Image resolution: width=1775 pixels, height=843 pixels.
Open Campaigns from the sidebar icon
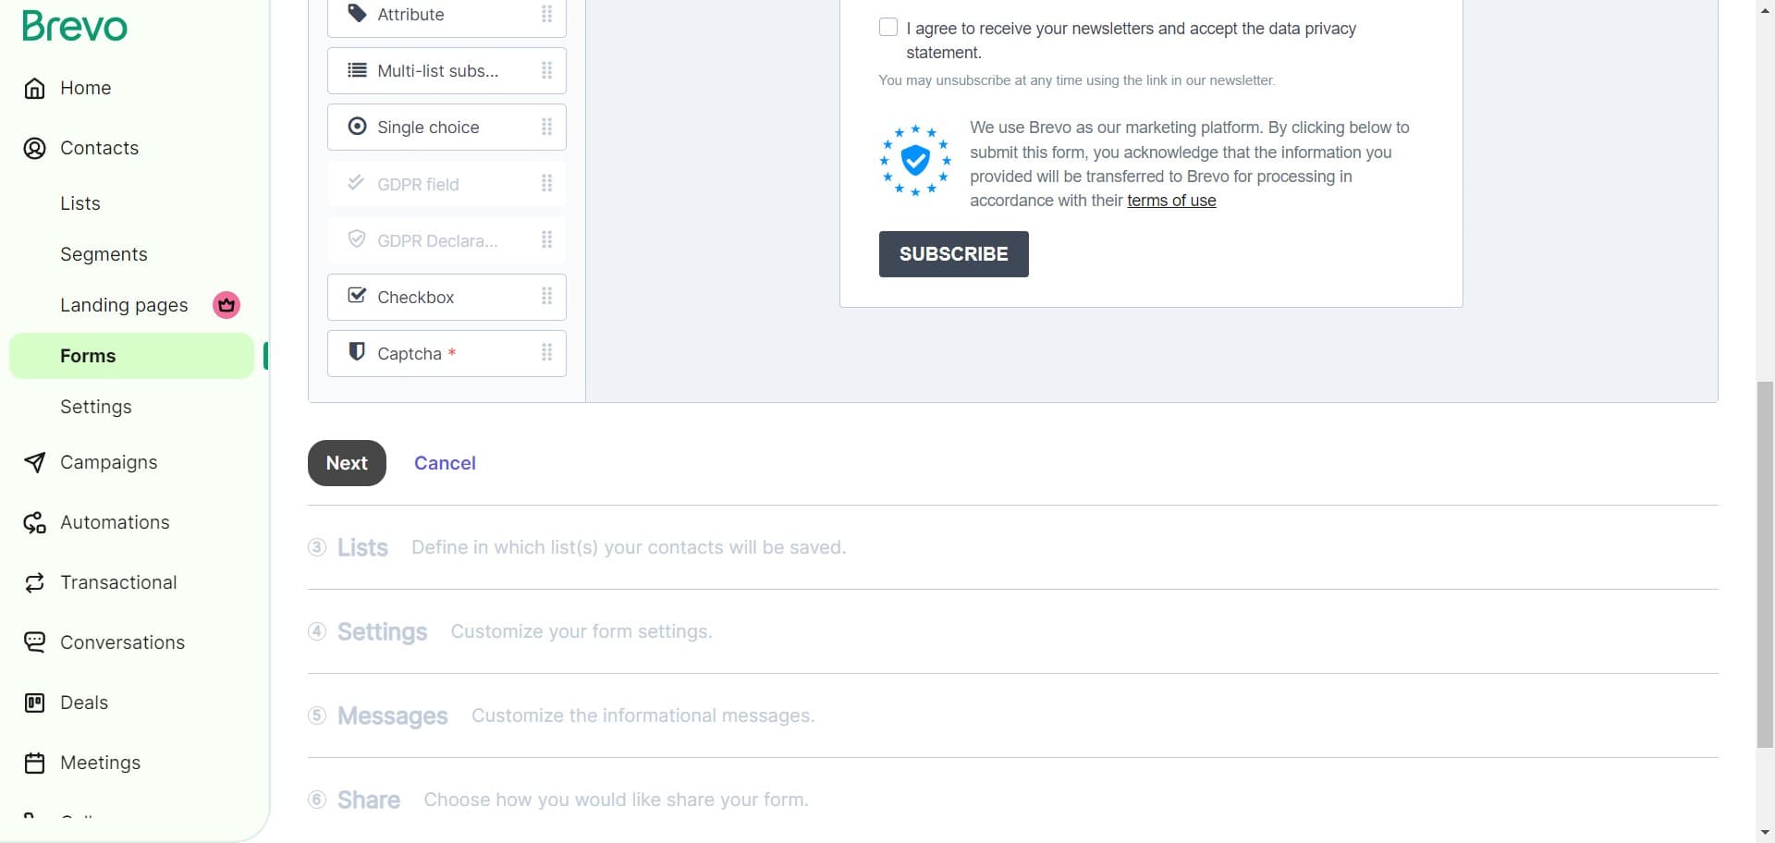point(34,462)
